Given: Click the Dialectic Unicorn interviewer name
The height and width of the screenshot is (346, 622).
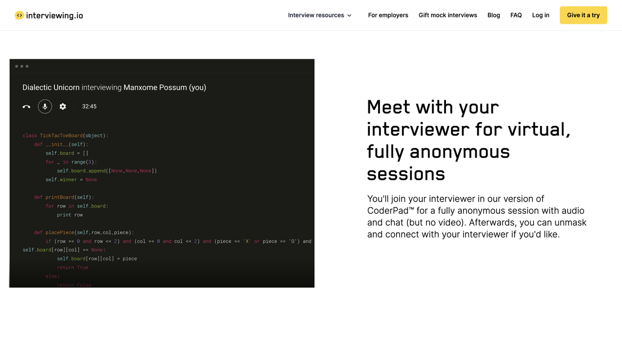Looking at the screenshot, I should tap(51, 87).
